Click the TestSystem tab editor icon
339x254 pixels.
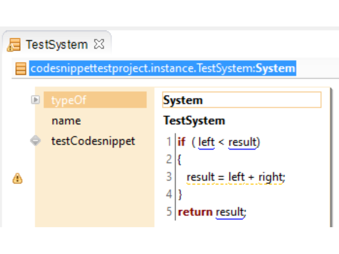pyautogui.click(x=14, y=45)
